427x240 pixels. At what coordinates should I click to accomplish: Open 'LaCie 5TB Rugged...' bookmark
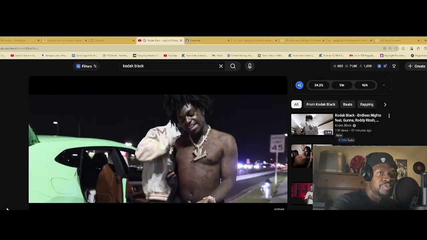[362, 56]
